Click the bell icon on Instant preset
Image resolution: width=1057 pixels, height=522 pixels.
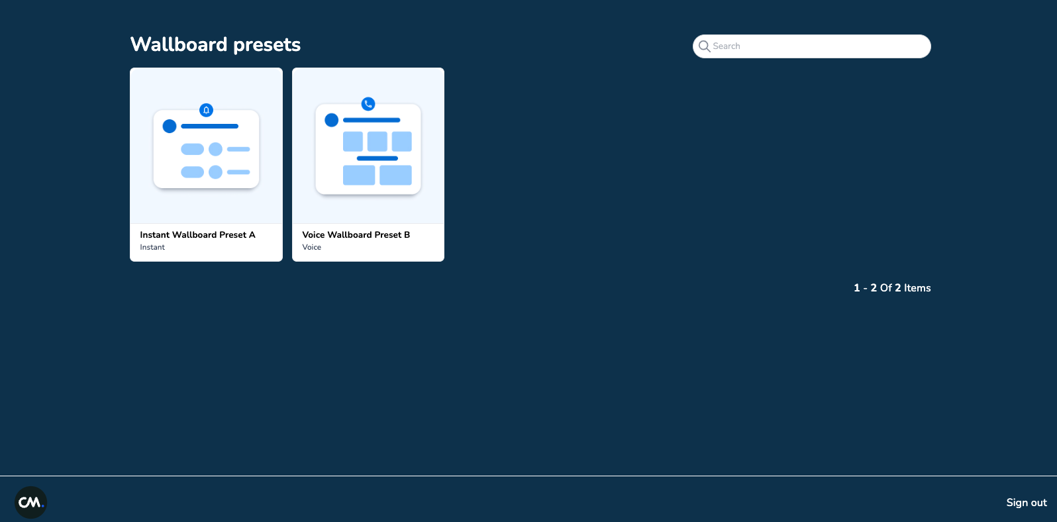[206, 110]
